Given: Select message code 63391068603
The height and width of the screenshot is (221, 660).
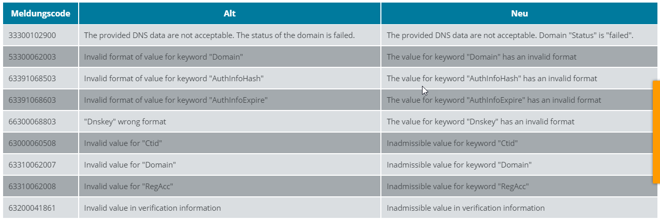Looking at the screenshot, I should tap(32, 100).
